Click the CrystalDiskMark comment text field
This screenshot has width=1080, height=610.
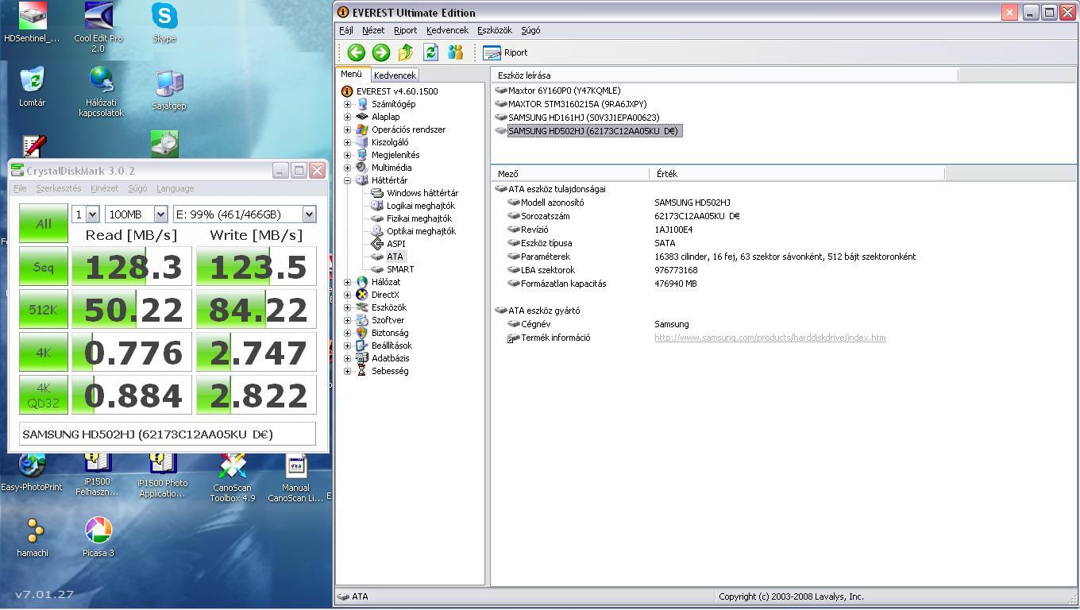pyautogui.click(x=168, y=434)
